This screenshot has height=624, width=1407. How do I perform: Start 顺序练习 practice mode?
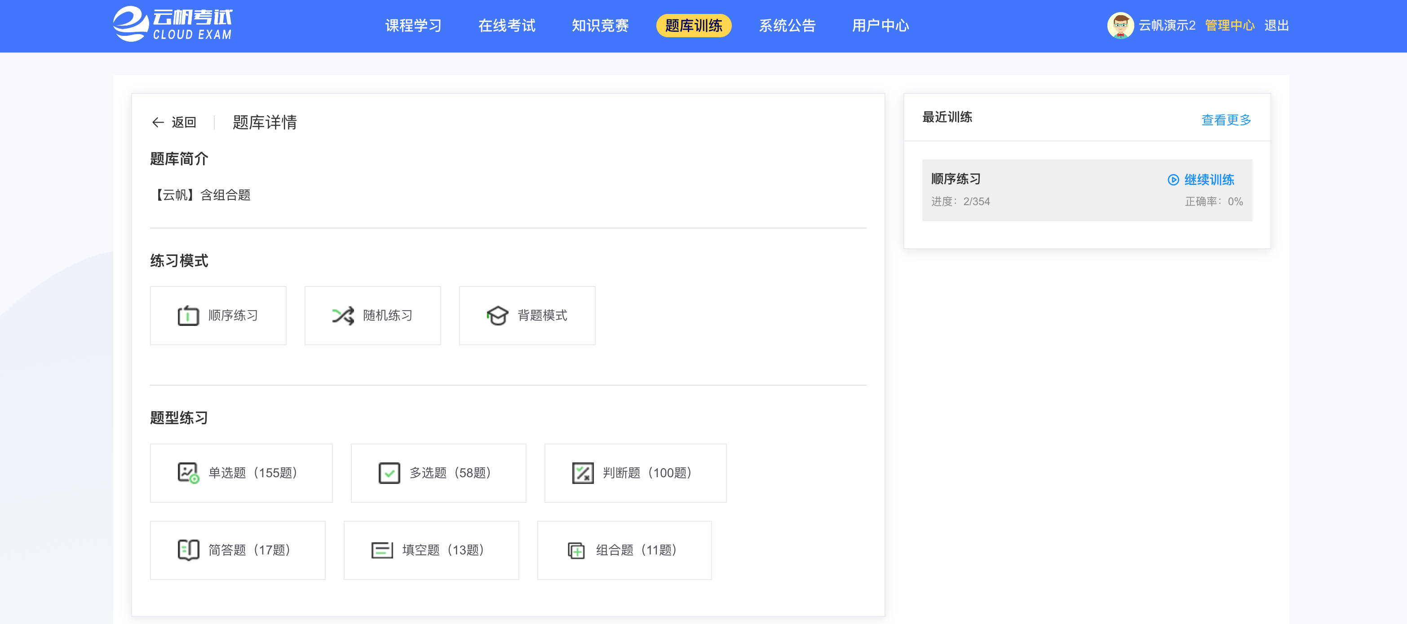[x=218, y=316]
